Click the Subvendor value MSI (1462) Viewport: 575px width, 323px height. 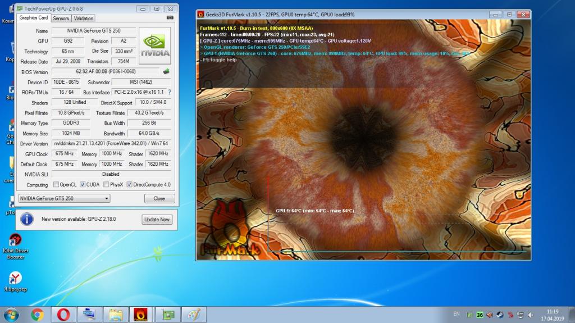coord(141,82)
